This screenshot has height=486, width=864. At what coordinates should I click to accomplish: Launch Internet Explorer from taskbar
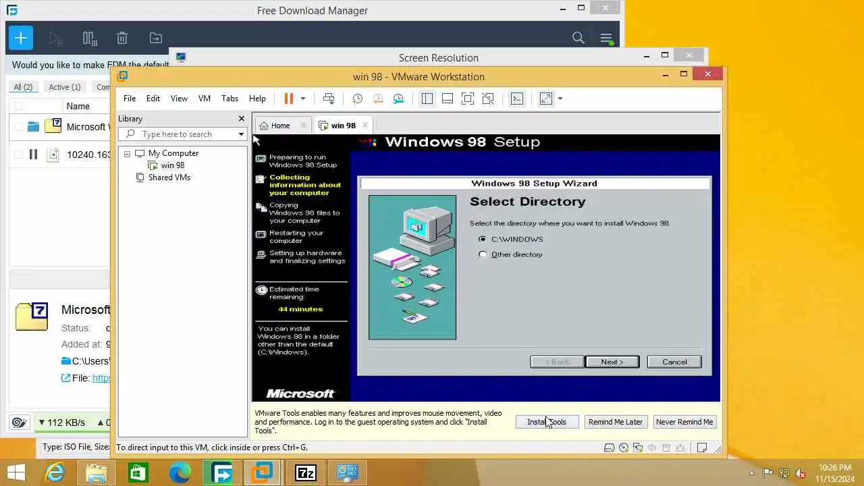[54, 473]
